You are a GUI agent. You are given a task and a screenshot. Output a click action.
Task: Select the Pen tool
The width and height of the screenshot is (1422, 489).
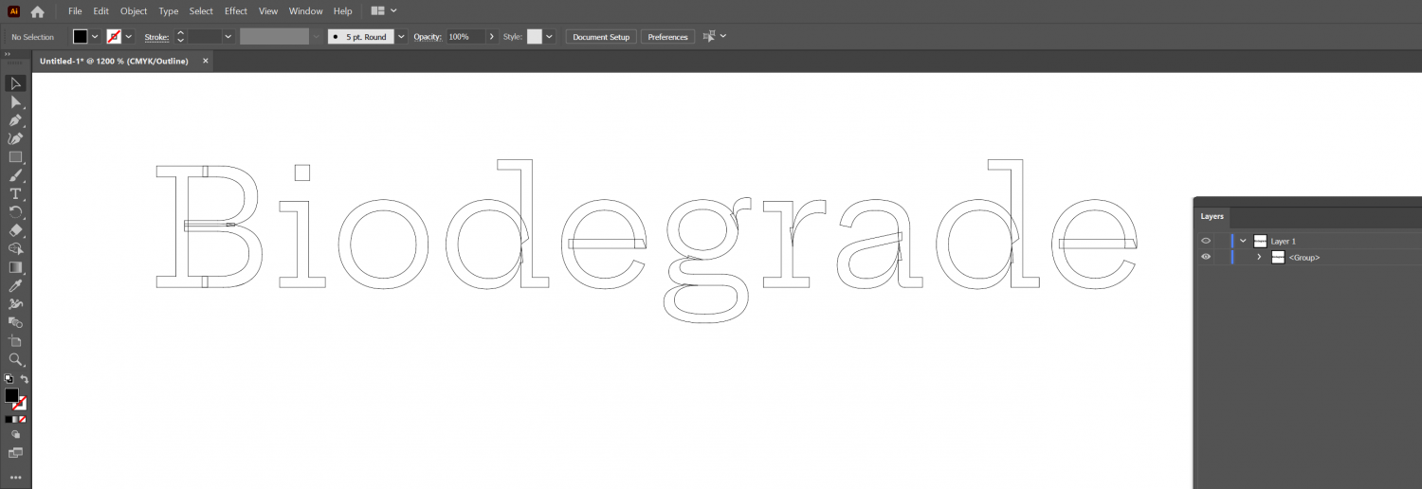click(15, 120)
